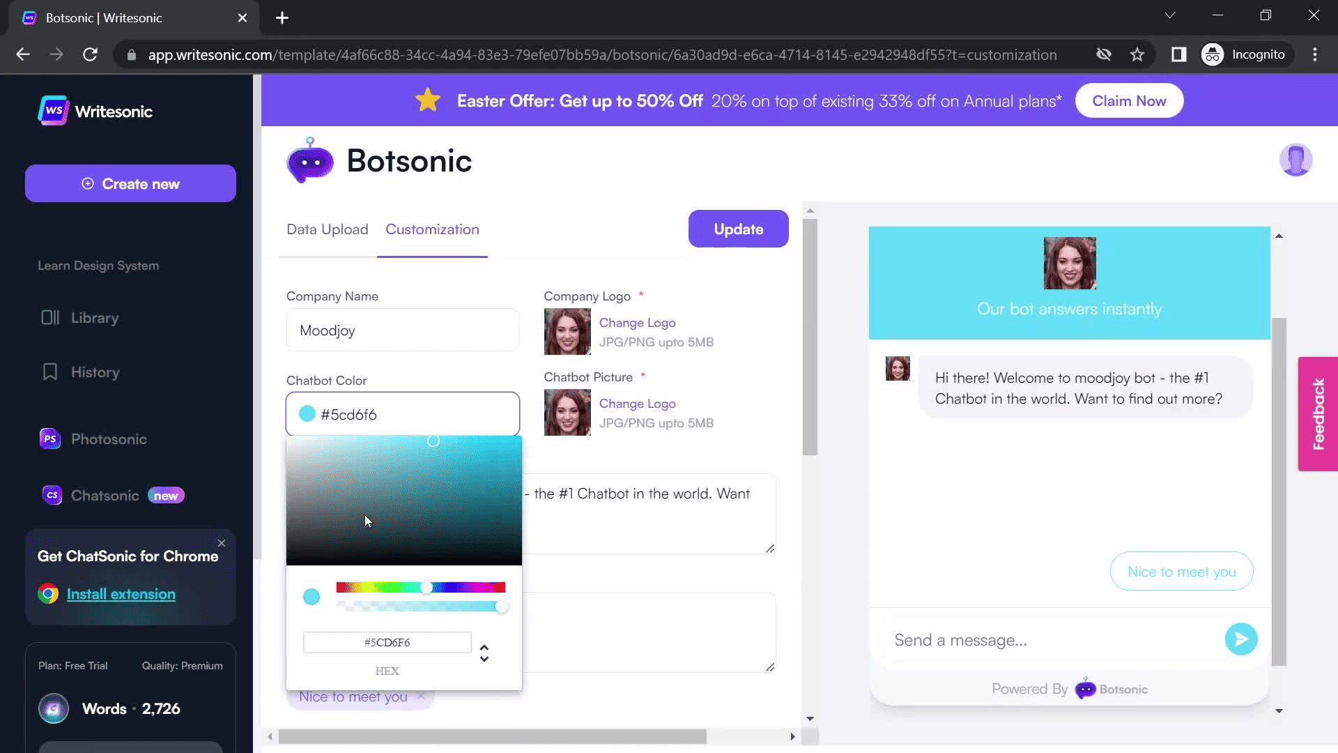Toggle color format with HEX arrows
The width and height of the screenshot is (1338, 753).
484,653
